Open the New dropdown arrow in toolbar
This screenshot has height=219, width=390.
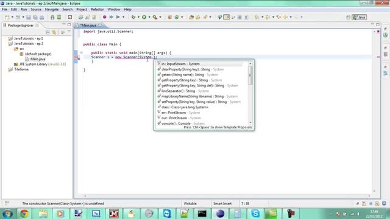tap(12, 17)
